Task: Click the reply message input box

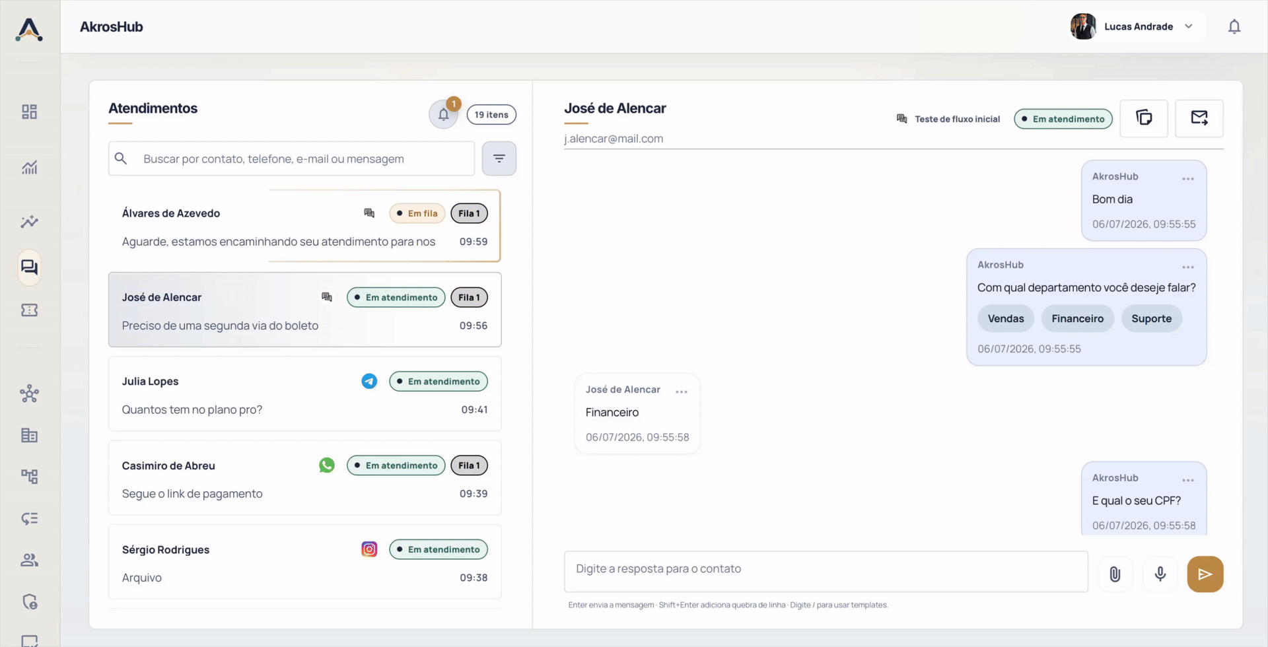Action: 826,572
